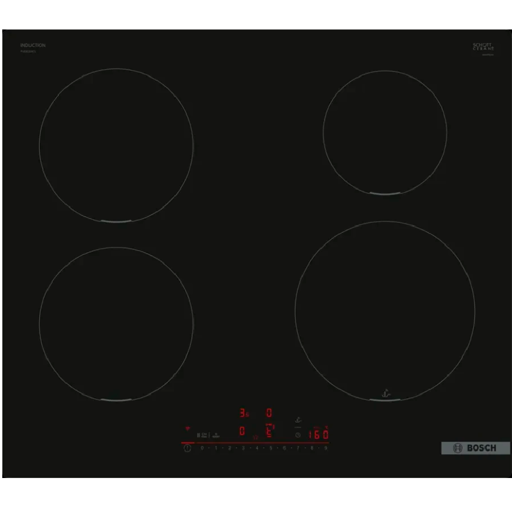Image resolution: width=512 pixels, height=512 pixels.
Task: Select rear-right zone display showing 0
Action: [x=269, y=413]
